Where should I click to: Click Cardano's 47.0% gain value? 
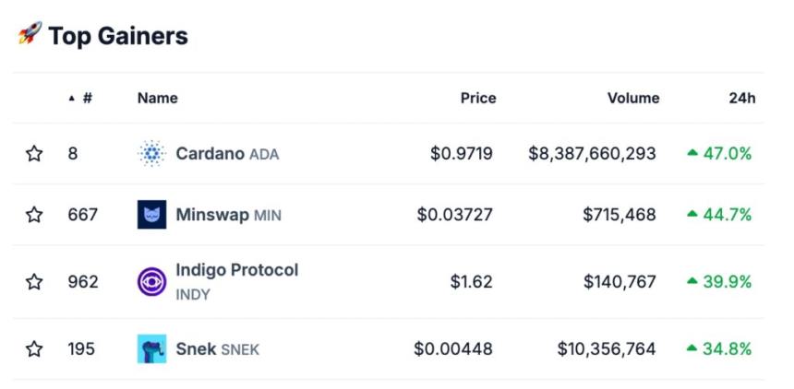tap(727, 154)
